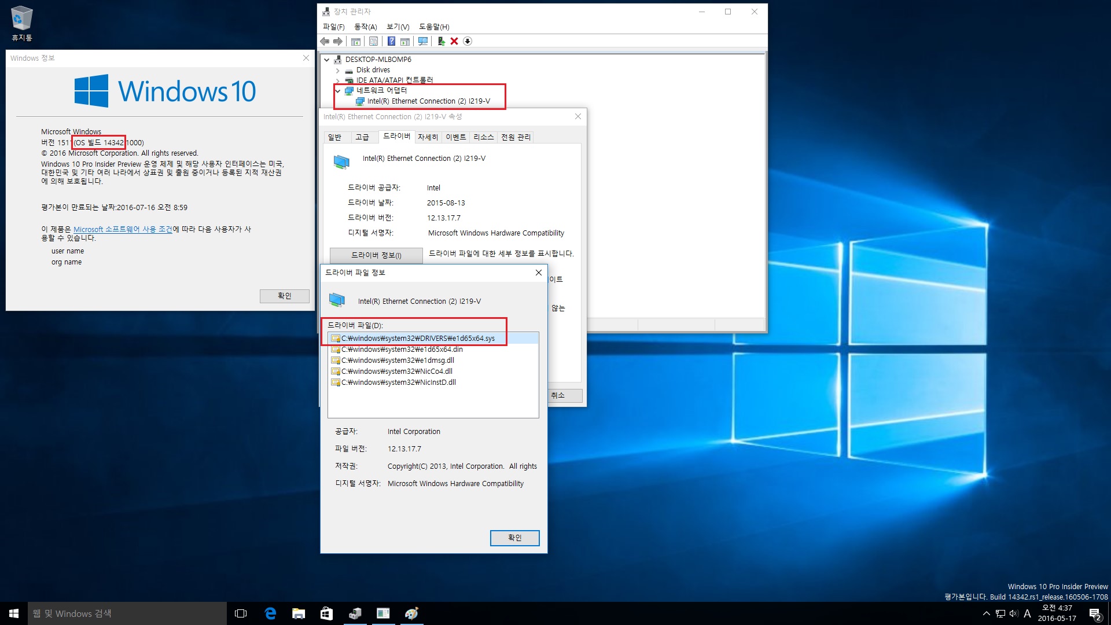Select e1dmsg.dll in the driver file list
The height and width of the screenshot is (625, 1111).
tap(433, 361)
